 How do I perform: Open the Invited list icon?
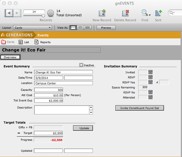coord(150,72)
